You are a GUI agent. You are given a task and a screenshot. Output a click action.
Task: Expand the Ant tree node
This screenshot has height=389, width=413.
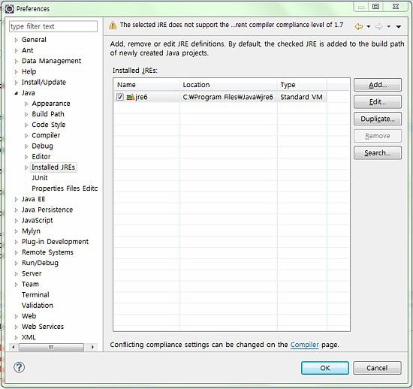17,50
